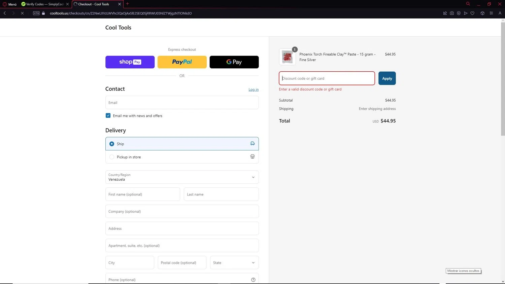The image size is (505, 284).
Task: Go back to previous page
Action: pyautogui.click(x=5, y=13)
